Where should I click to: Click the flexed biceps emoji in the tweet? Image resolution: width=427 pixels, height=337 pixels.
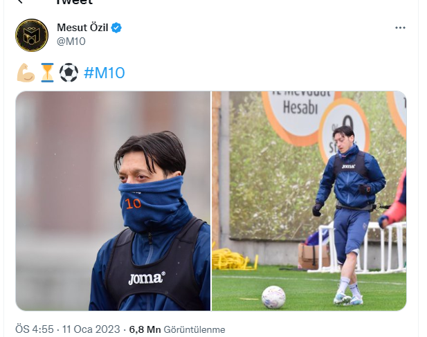(26, 73)
